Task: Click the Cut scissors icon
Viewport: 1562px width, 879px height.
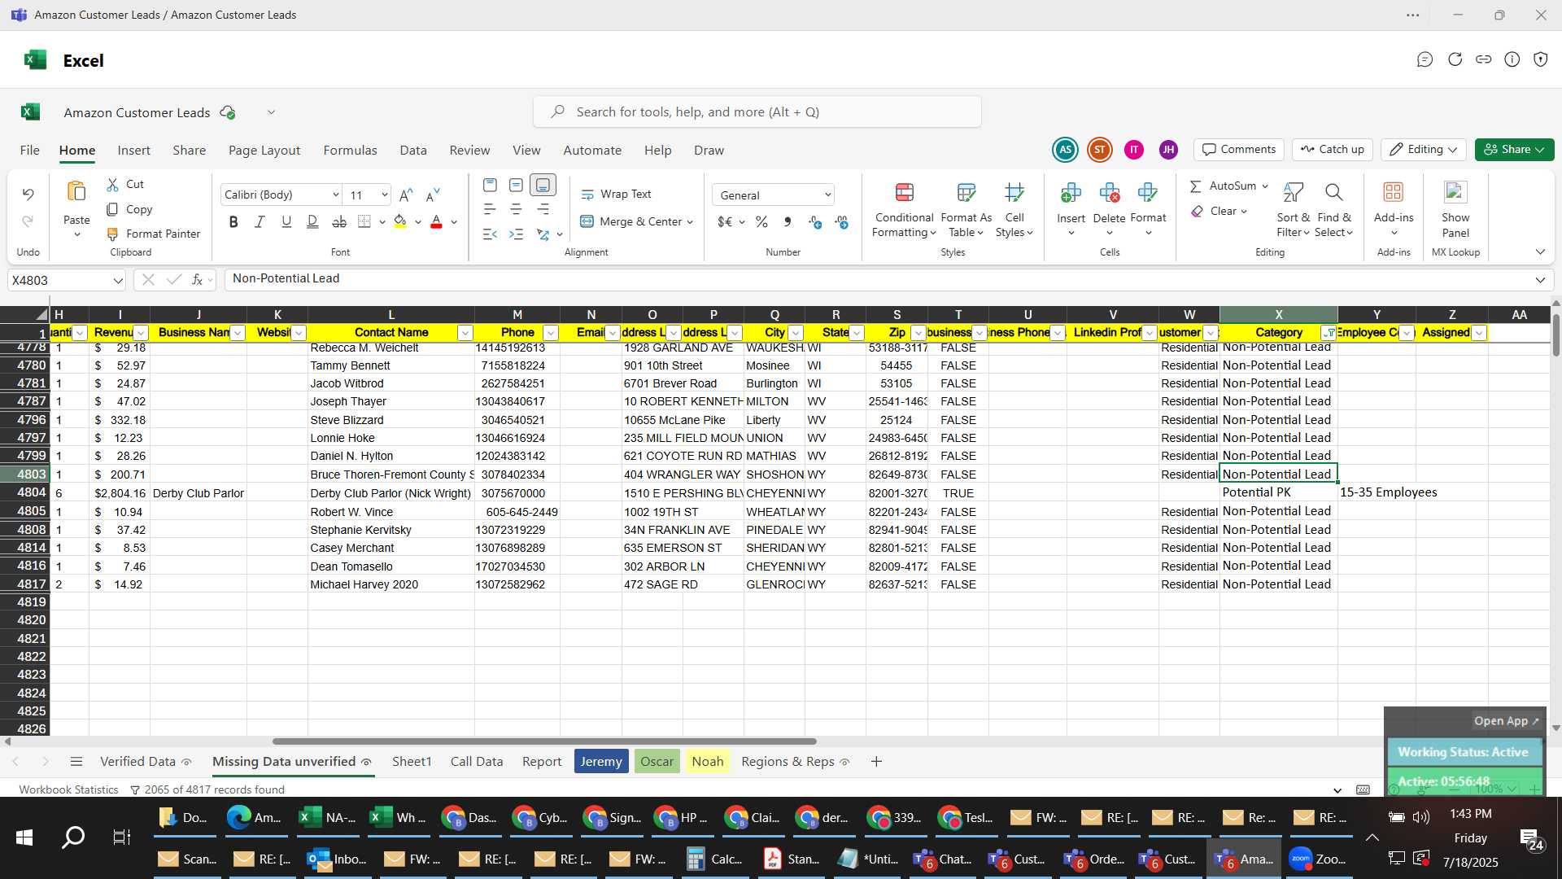Action: click(x=113, y=185)
